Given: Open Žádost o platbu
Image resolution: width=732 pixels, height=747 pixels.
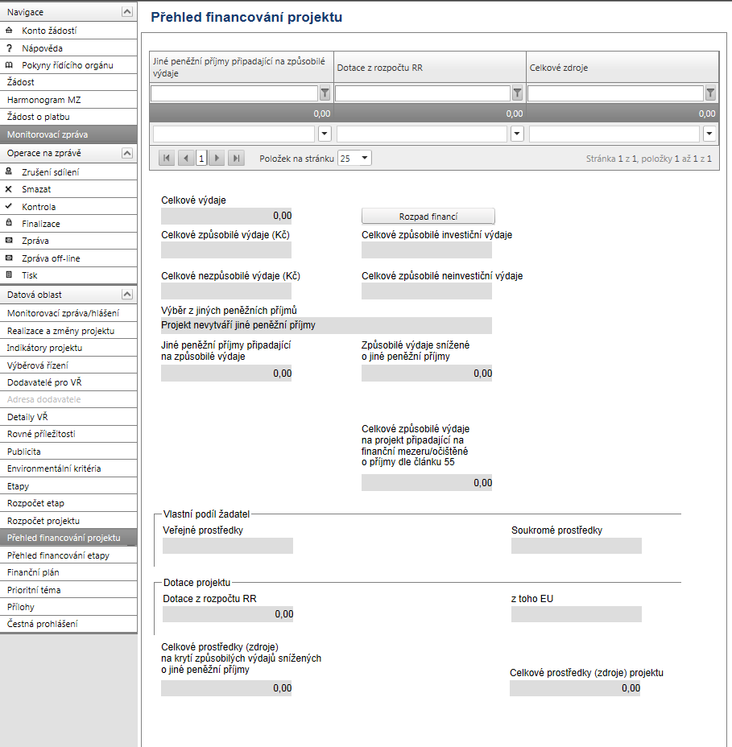Looking at the screenshot, I should pyautogui.click(x=68, y=117).
